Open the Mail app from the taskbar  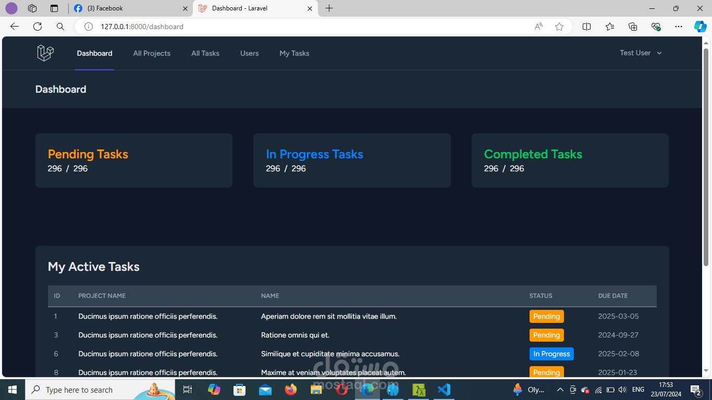(x=265, y=390)
